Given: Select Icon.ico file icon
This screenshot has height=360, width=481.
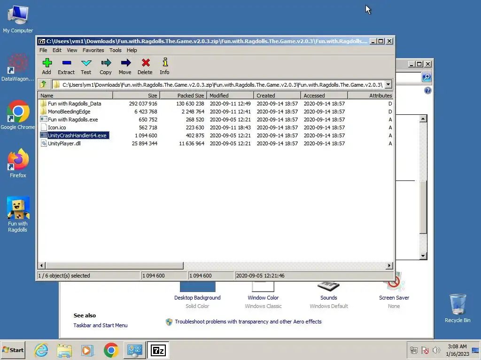Looking at the screenshot, I should click(x=44, y=127).
